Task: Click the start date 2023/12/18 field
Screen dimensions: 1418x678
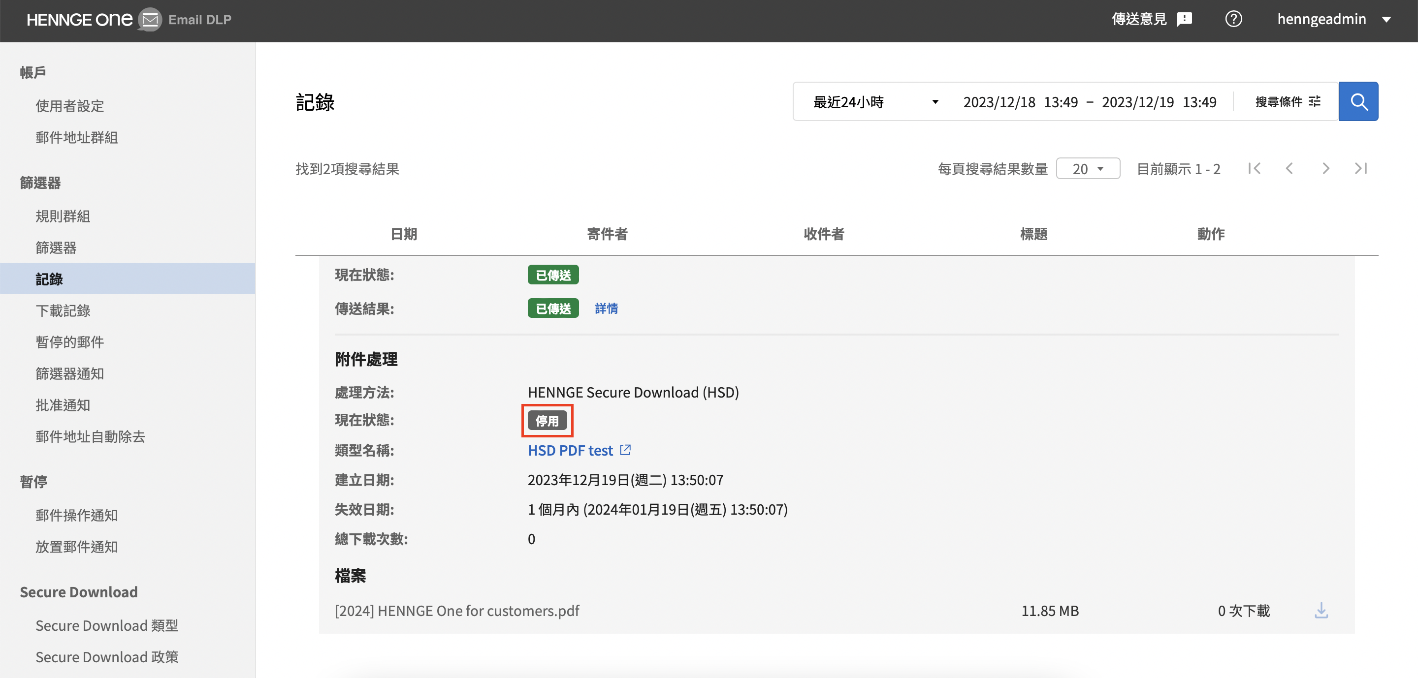Action: pos(999,102)
